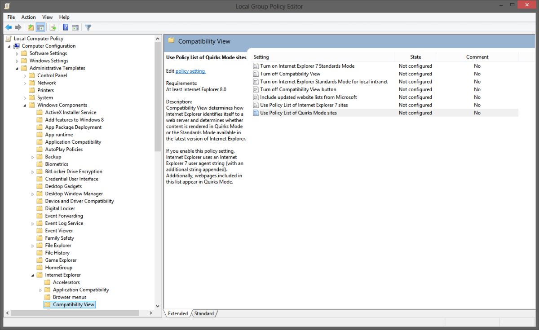
Task: Open the Action menu
Action: (29, 17)
